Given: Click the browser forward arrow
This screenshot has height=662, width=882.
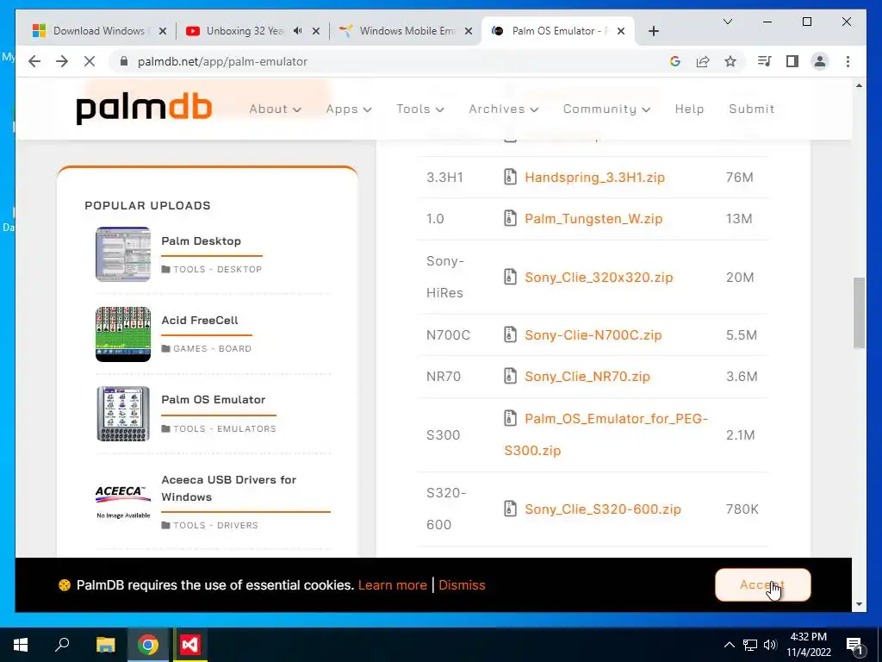Looking at the screenshot, I should (62, 61).
